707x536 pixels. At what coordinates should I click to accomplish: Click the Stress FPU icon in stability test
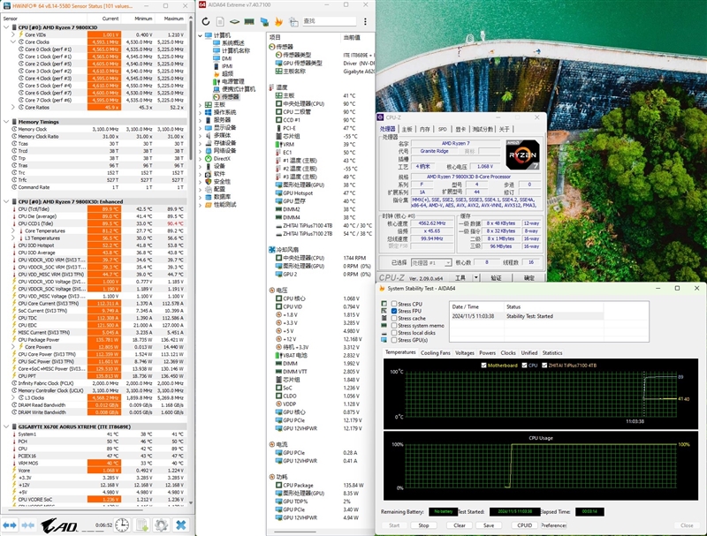pos(384,311)
